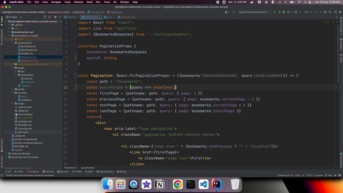Screen dimensions: 343x193
Task: Hide the Project panel with minus icon
Action: pos(60,17)
